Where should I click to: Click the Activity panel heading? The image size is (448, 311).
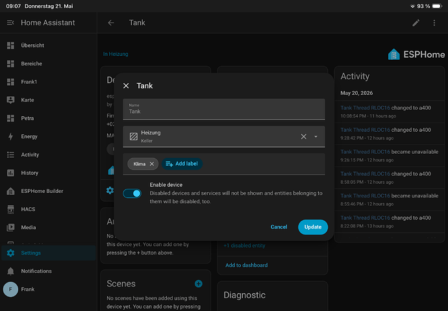355,76
